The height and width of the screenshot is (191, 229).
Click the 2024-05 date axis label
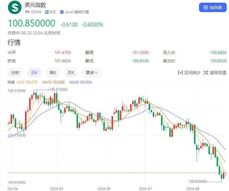pyautogui.click(x=57, y=189)
